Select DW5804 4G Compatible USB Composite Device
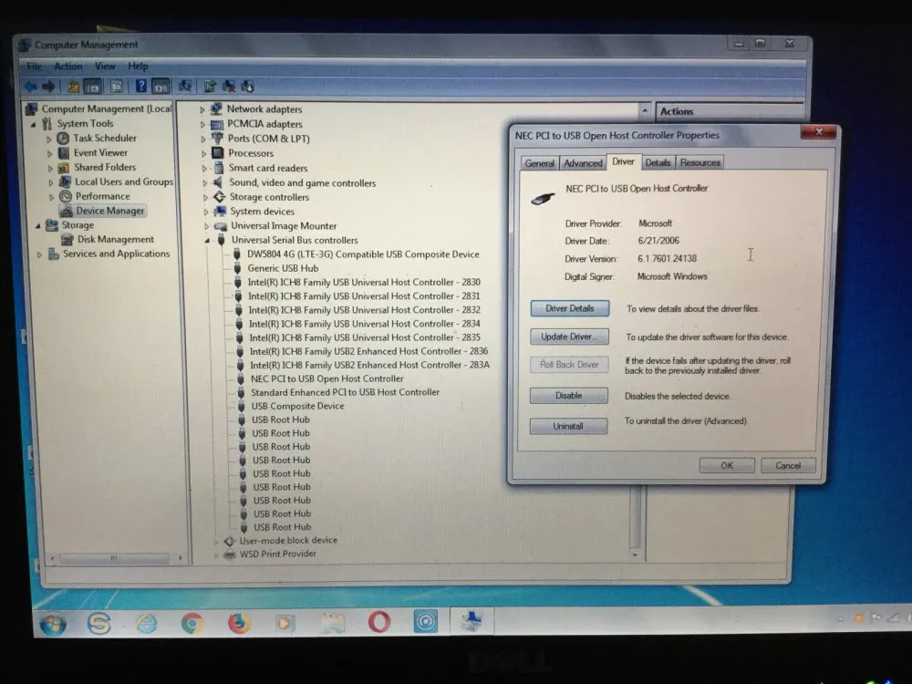The width and height of the screenshot is (912, 684). (363, 254)
